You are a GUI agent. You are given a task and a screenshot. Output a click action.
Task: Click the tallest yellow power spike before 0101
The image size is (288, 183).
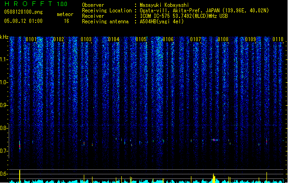[x=20, y=176]
